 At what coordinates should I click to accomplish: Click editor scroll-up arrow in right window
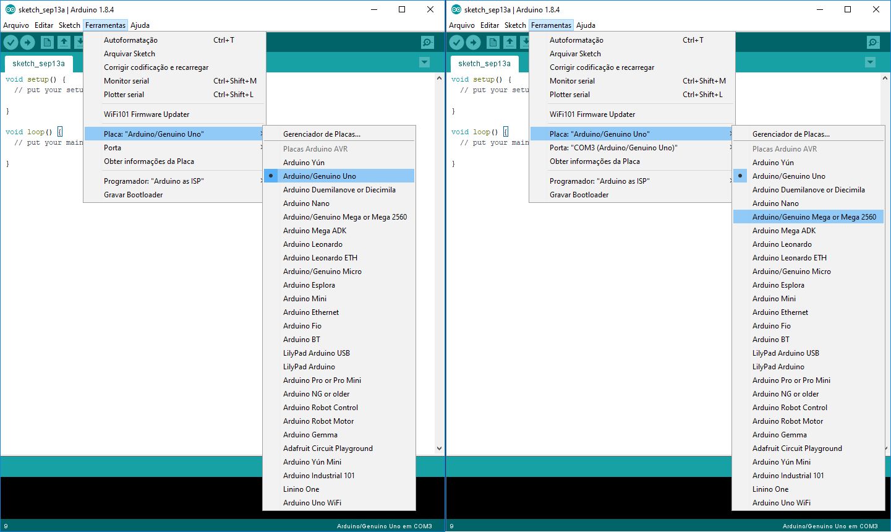click(885, 79)
